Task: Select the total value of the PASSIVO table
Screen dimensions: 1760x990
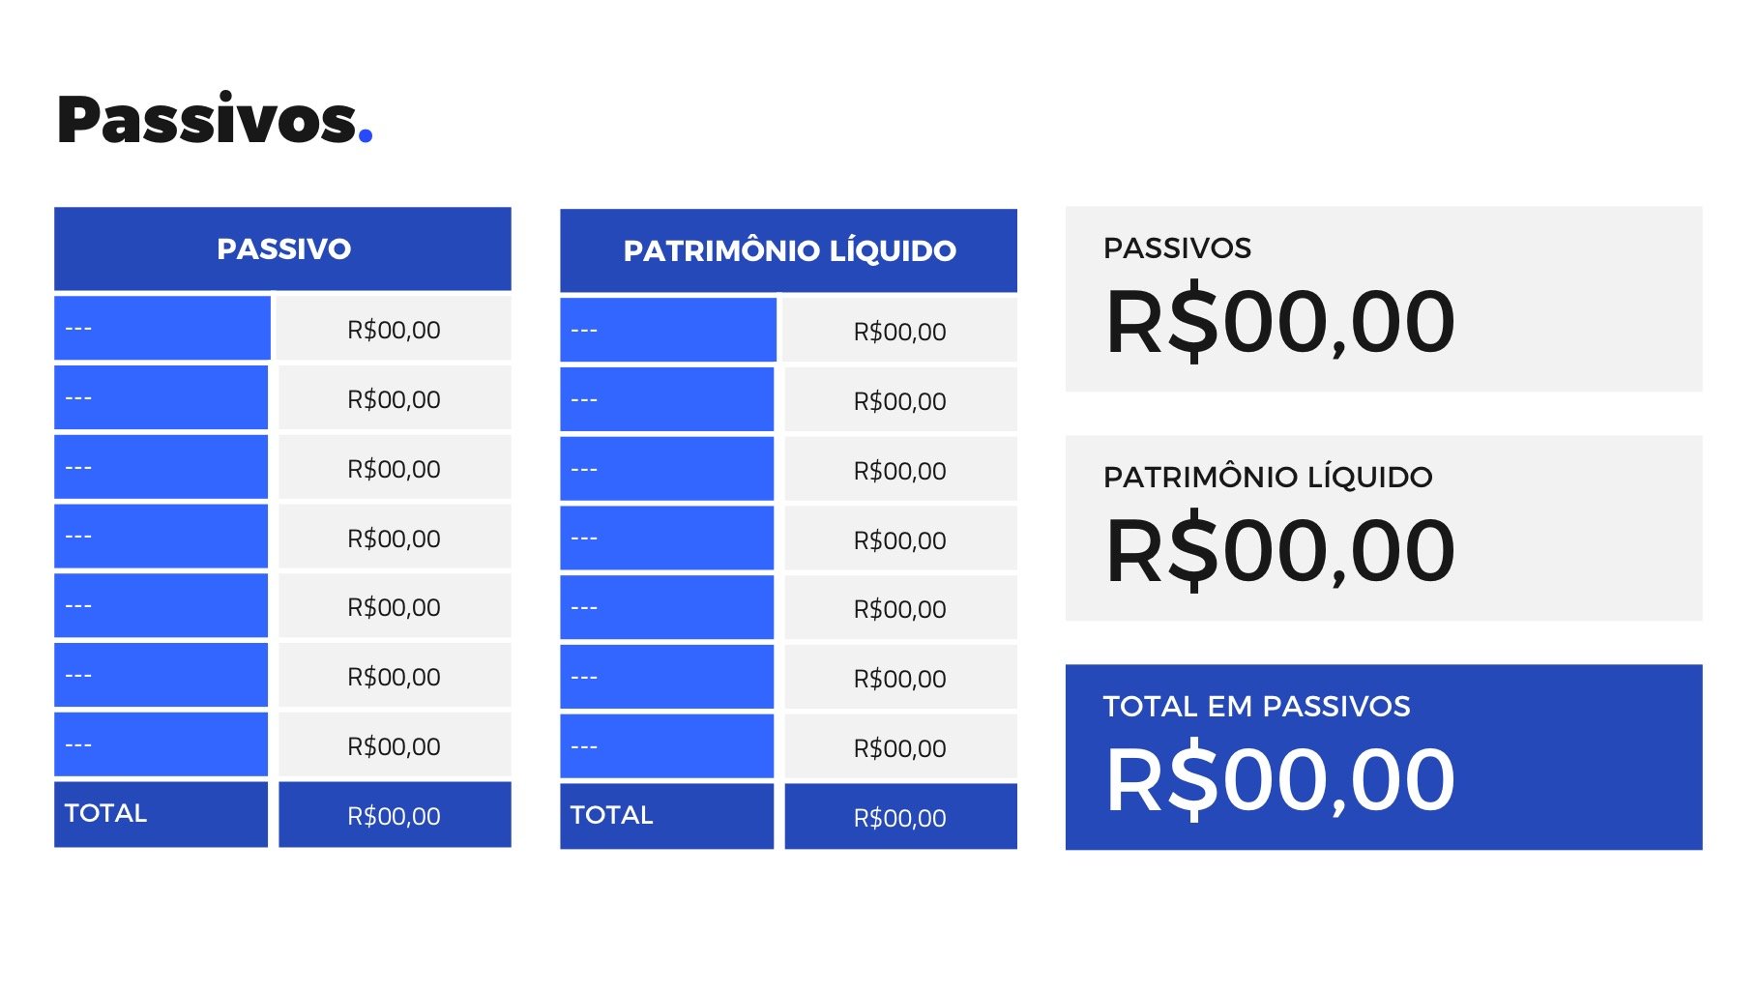Action: click(394, 816)
